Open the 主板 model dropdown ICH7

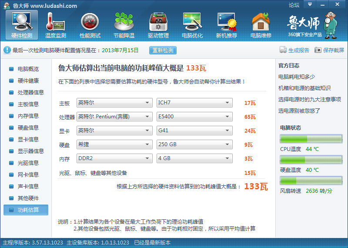(194, 103)
